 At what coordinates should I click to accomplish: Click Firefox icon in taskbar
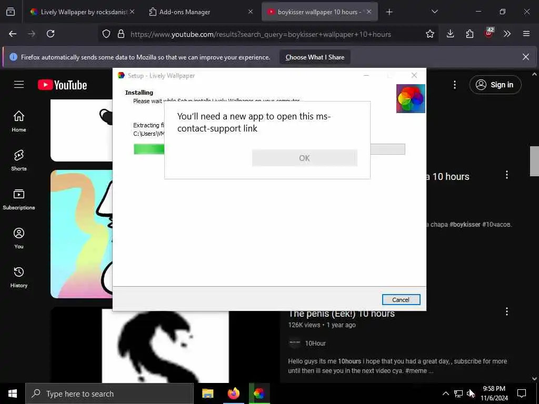click(233, 393)
